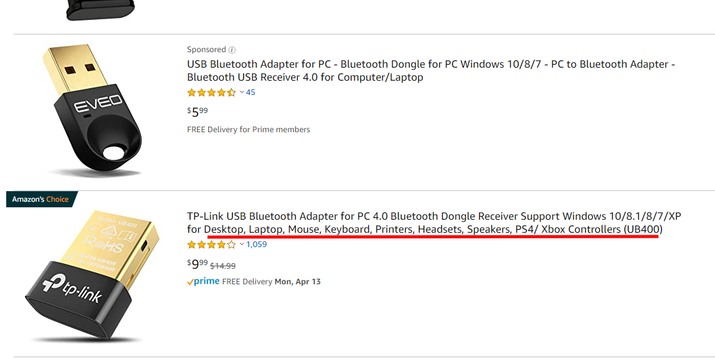This screenshot has height=360, width=715.
Task: Click the Amazon's Choice badge
Action: [x=42, y=199]
